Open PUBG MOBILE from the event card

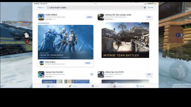88,63
